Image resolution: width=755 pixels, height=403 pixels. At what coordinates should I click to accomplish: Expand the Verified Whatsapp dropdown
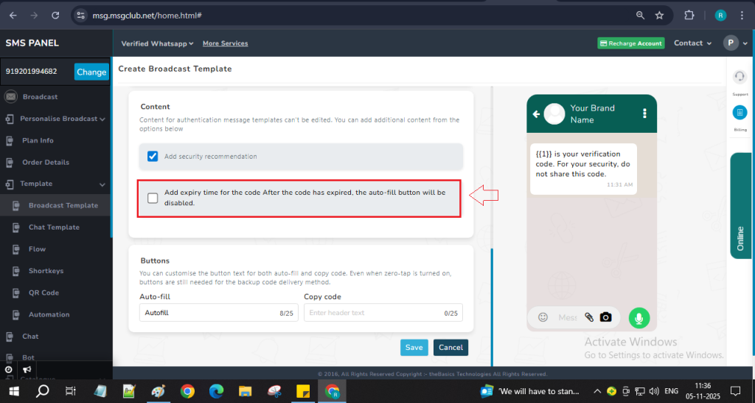click(157, 44)
